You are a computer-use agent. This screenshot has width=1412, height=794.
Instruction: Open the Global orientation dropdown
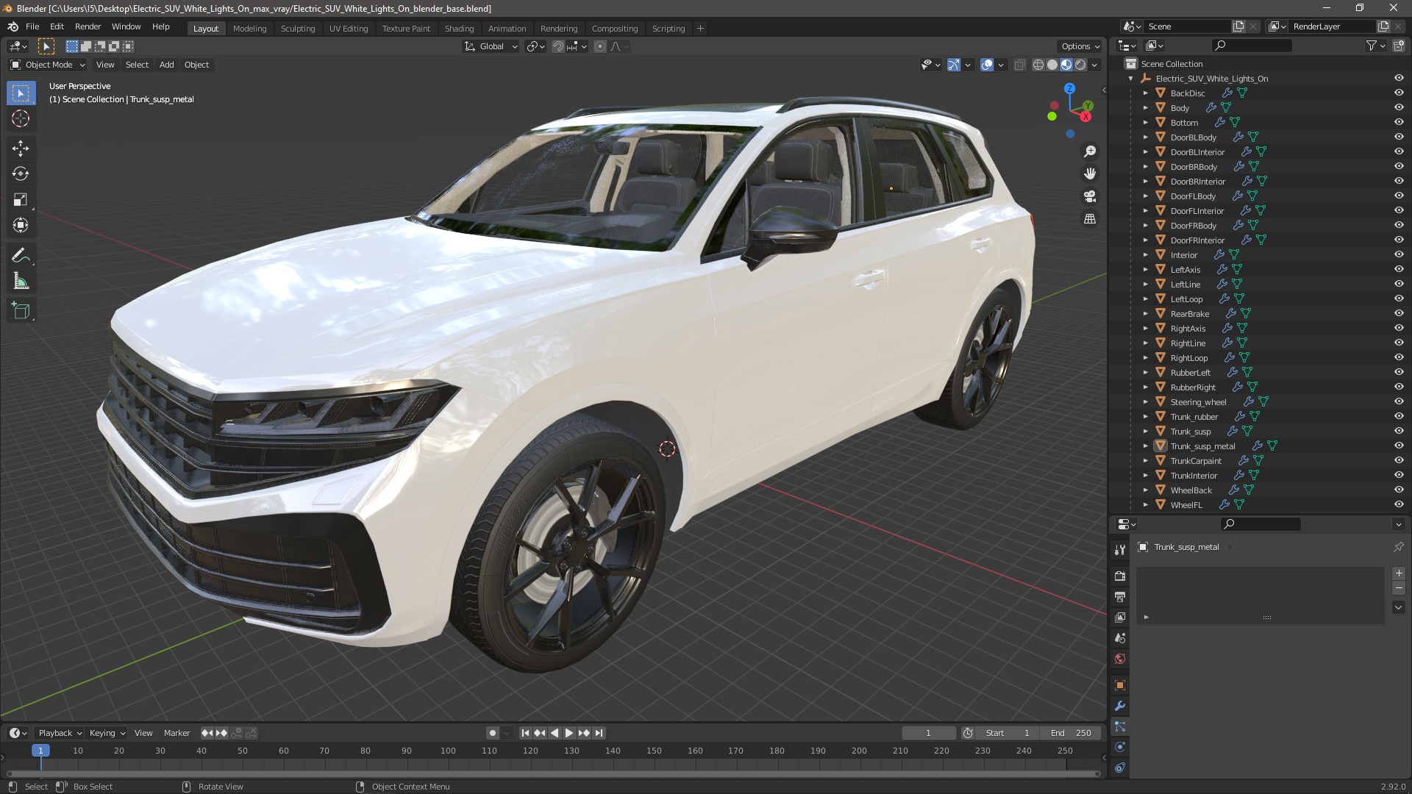491,46
